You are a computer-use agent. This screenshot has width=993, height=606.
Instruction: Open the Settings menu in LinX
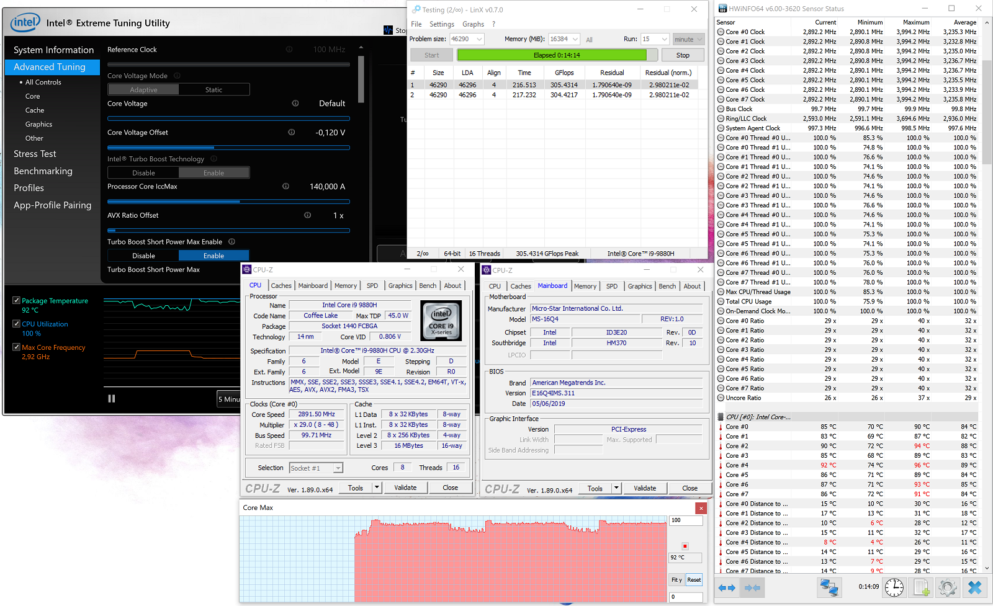[x=442, y=24]
